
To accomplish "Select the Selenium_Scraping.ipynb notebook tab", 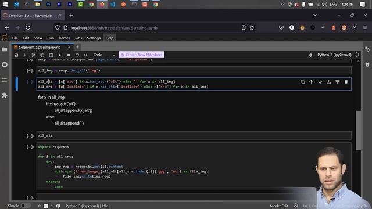I will (40, 48).
